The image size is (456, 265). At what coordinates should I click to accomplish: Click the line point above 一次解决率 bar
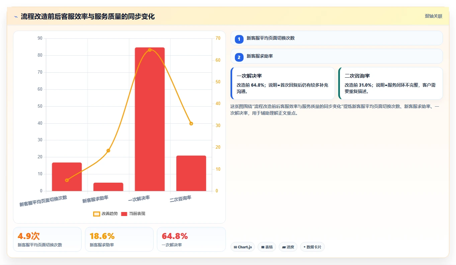click(x=150, y=50)
